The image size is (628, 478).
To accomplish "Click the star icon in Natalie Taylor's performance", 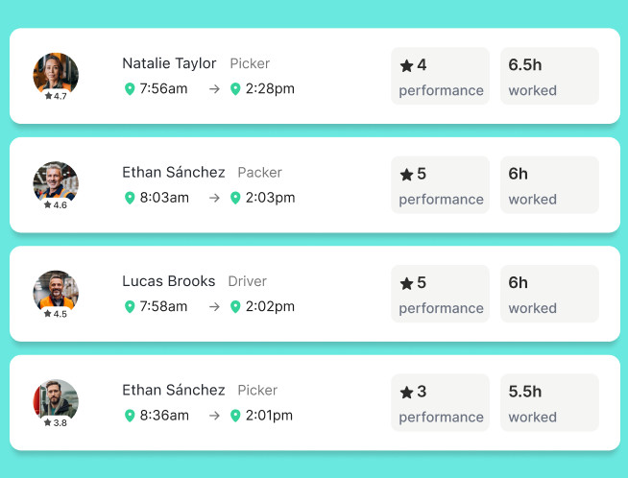I will [x=406, y=66].
